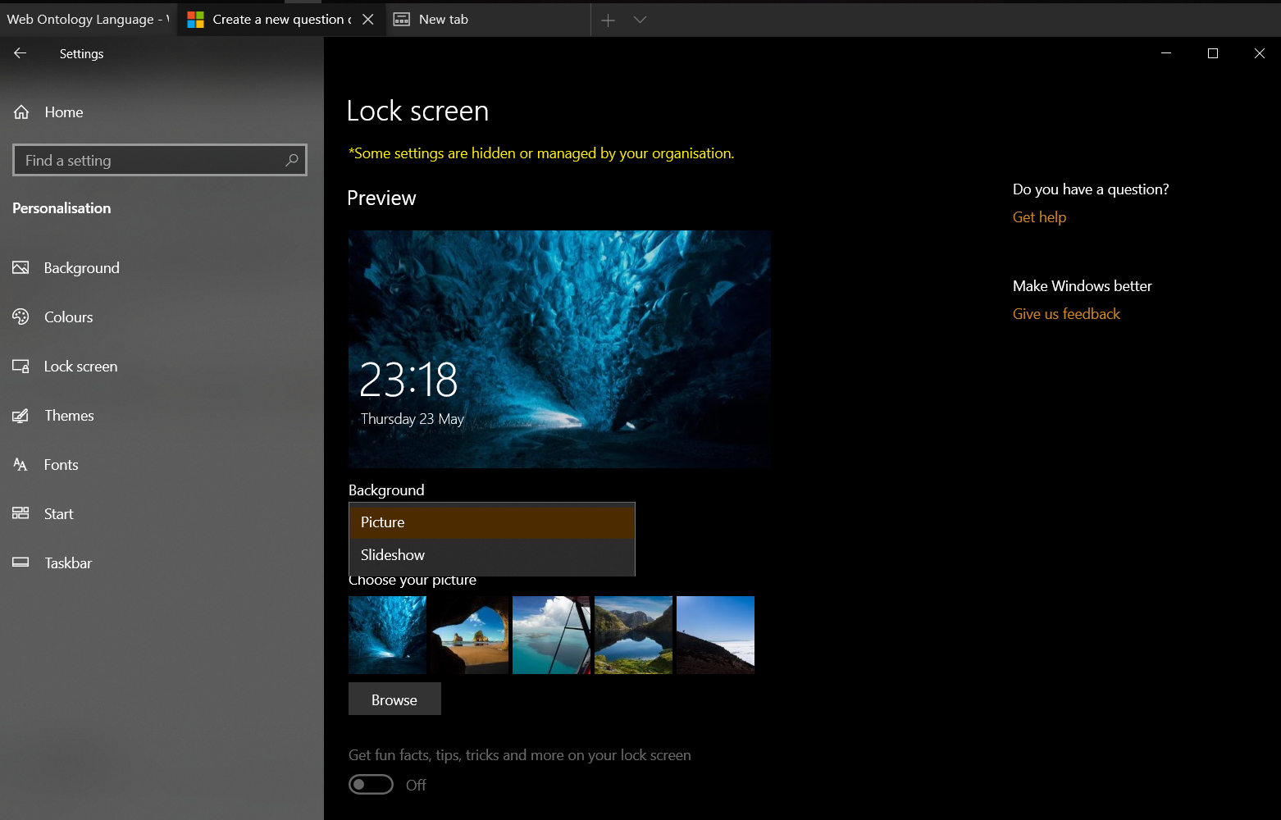Click the Browse button
Image resolution: width=1281 pixels, height=820 pixels.
click(x=394, y=699)
